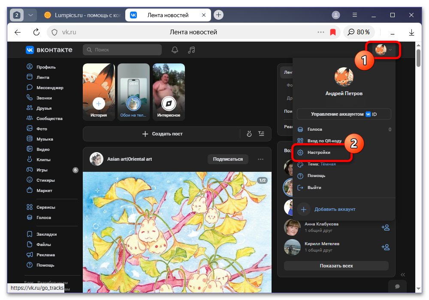Open Закладки in the sidebar
429x300 pixels.
pos(42,234)
